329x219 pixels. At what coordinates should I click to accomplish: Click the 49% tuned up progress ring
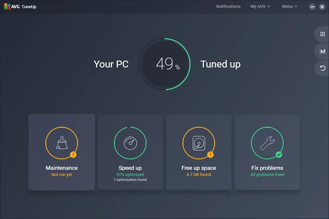(164, 64)
